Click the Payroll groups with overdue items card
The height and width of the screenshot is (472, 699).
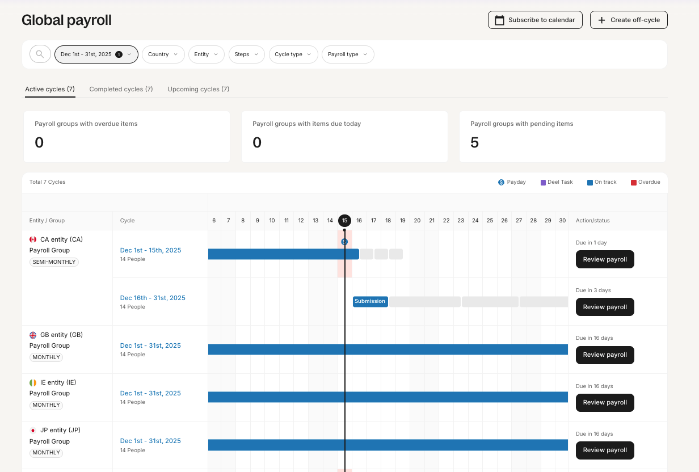127,137
